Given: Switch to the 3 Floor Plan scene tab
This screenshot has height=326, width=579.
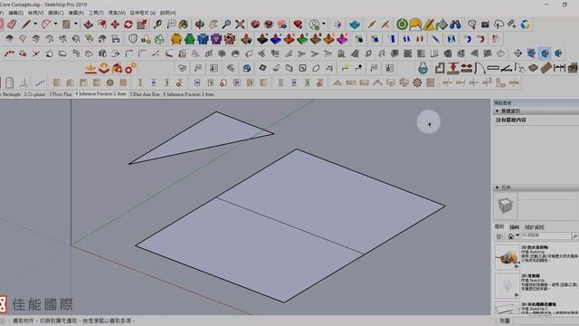Looking at the screenshot, I should coord(61,94).
